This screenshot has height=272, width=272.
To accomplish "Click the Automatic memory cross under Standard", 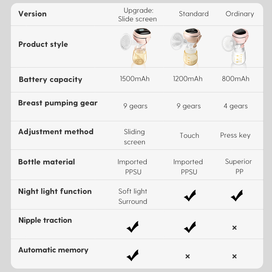I will coord(187,256).
